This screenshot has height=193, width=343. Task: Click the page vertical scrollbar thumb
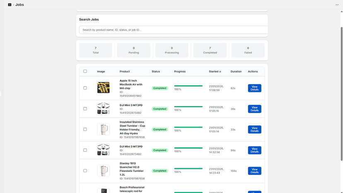[x=341, y=94]
